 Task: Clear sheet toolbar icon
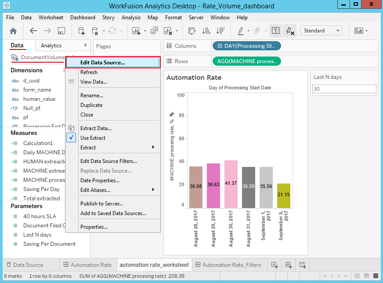pos(168,31)
